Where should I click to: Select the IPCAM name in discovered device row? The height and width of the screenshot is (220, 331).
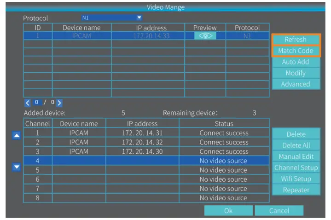tap(81, 36)
